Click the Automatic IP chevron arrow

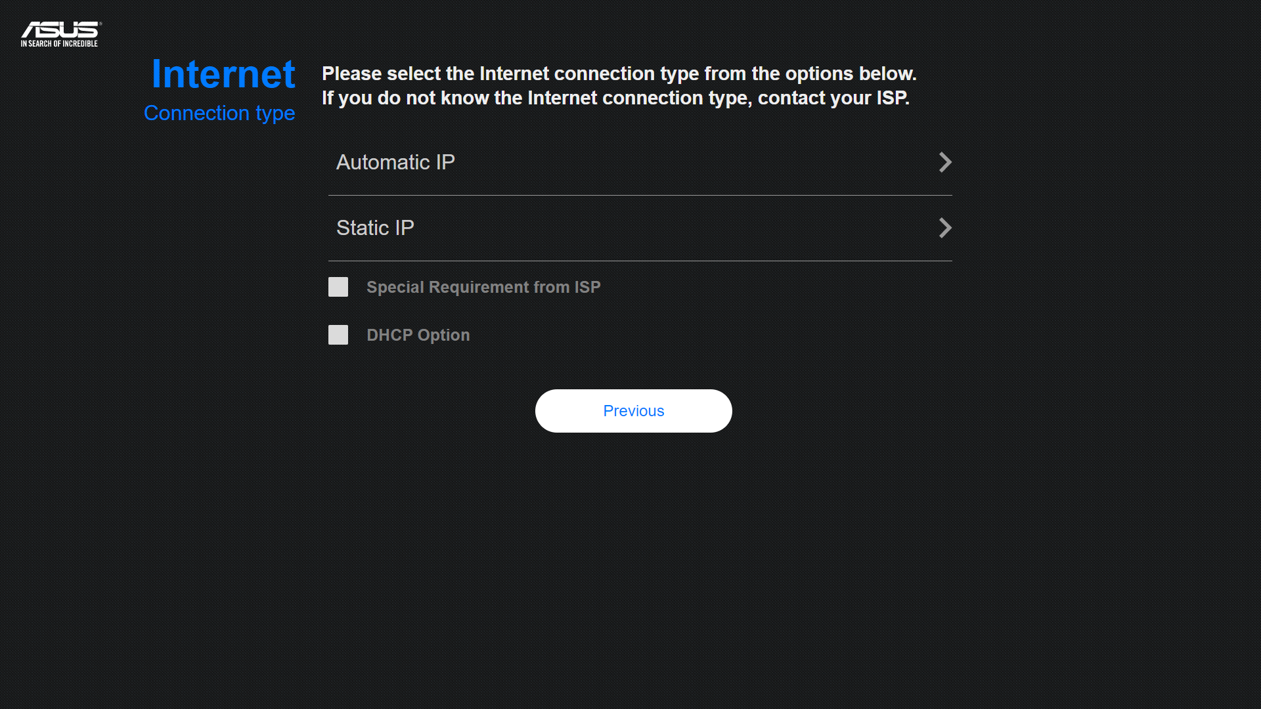coord(944,162)
